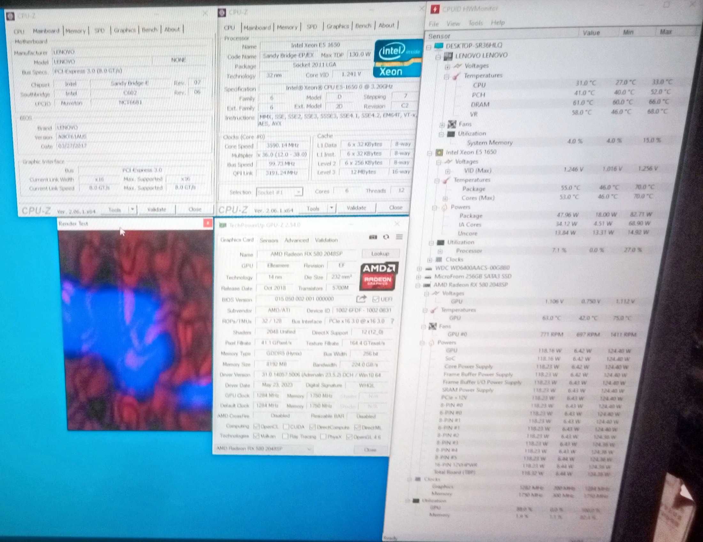Toggle the UEFI checkbox in GPU-Z
Image resolution: width=703 pixels, height=542 pixels.
click(375, 299)
